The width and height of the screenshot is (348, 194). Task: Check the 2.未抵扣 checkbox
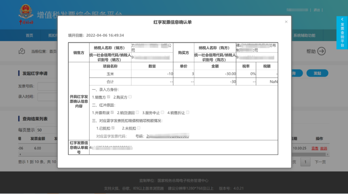click(139, 128)
